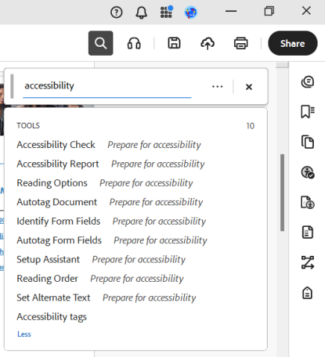
Task: Open search options three-dot menu
Action: 218,86
